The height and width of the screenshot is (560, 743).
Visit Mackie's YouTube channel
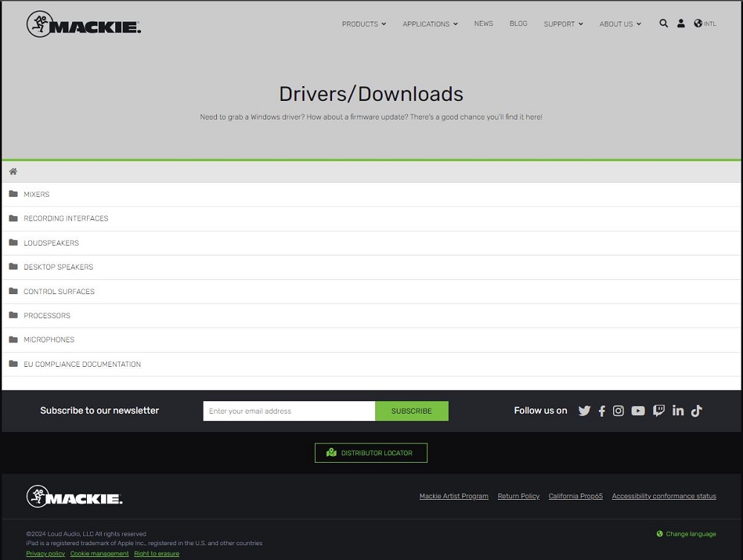click(x=637, y=411)
